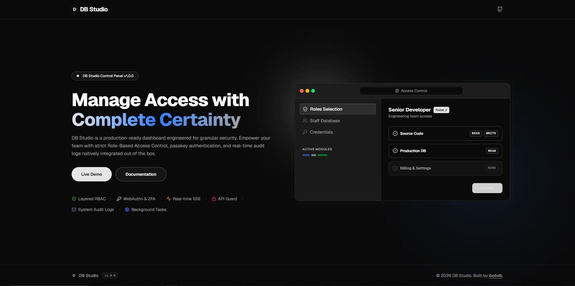Open the ibobdb link in the footer

(495, 276)
